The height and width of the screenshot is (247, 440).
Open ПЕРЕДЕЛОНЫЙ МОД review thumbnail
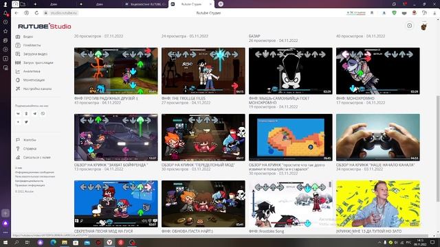coord(203,137)
